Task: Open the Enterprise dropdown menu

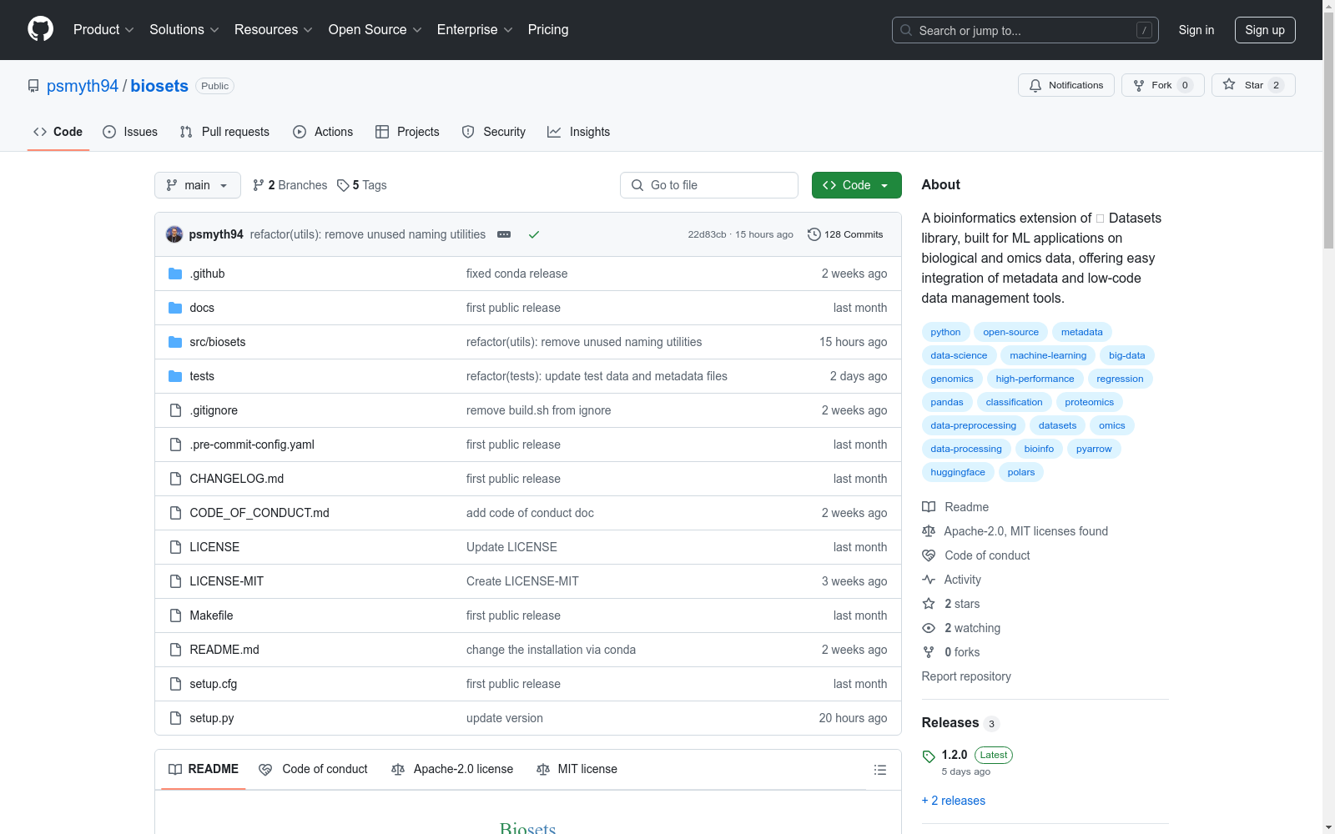Action: pos(475,29)
